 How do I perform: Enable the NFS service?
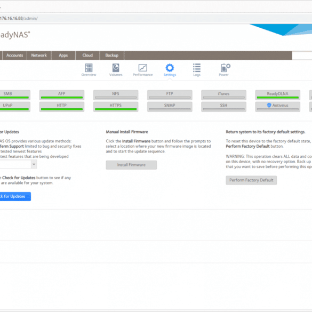tap(116, 95)
